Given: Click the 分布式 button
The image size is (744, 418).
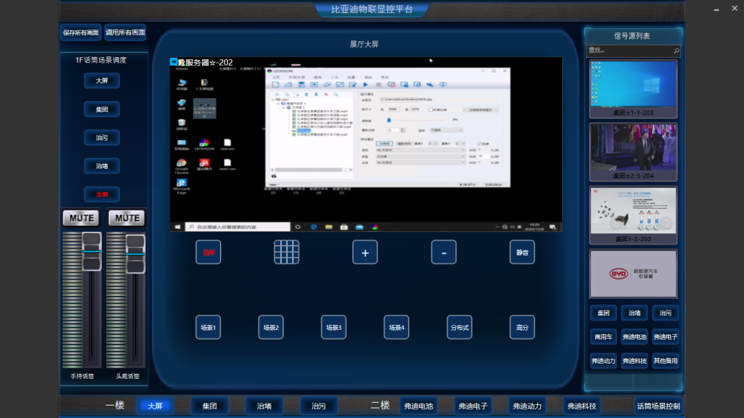Looking at the screenshot, I should pyautogui.click(x=459, y=327).
